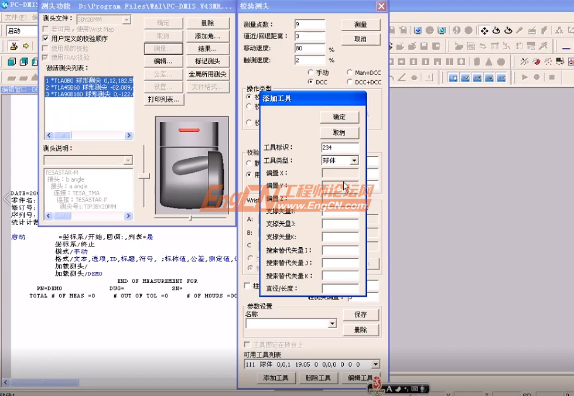Click right scroll arrow of 激活测尖列表
574x396 pixels.
[x=128, y=135]
